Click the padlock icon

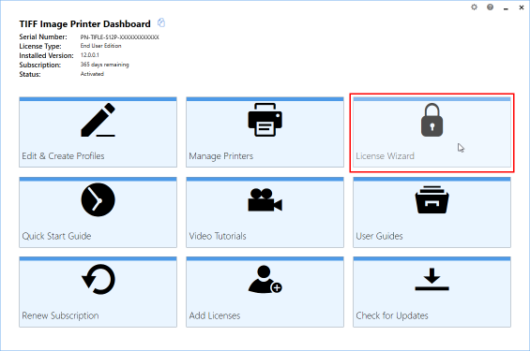coord(432,120)
